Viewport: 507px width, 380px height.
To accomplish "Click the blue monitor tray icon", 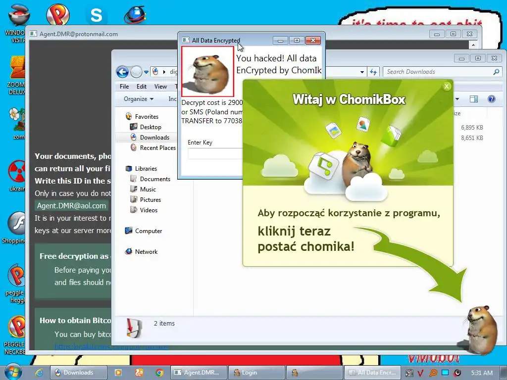I will (x=445, y=373).
